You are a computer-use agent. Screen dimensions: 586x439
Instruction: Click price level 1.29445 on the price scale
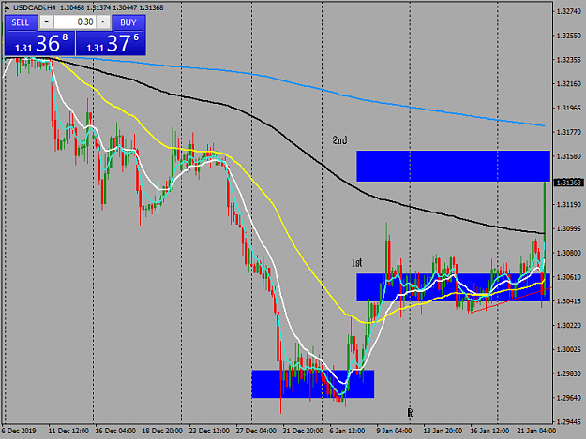click(x=569, y=422)
